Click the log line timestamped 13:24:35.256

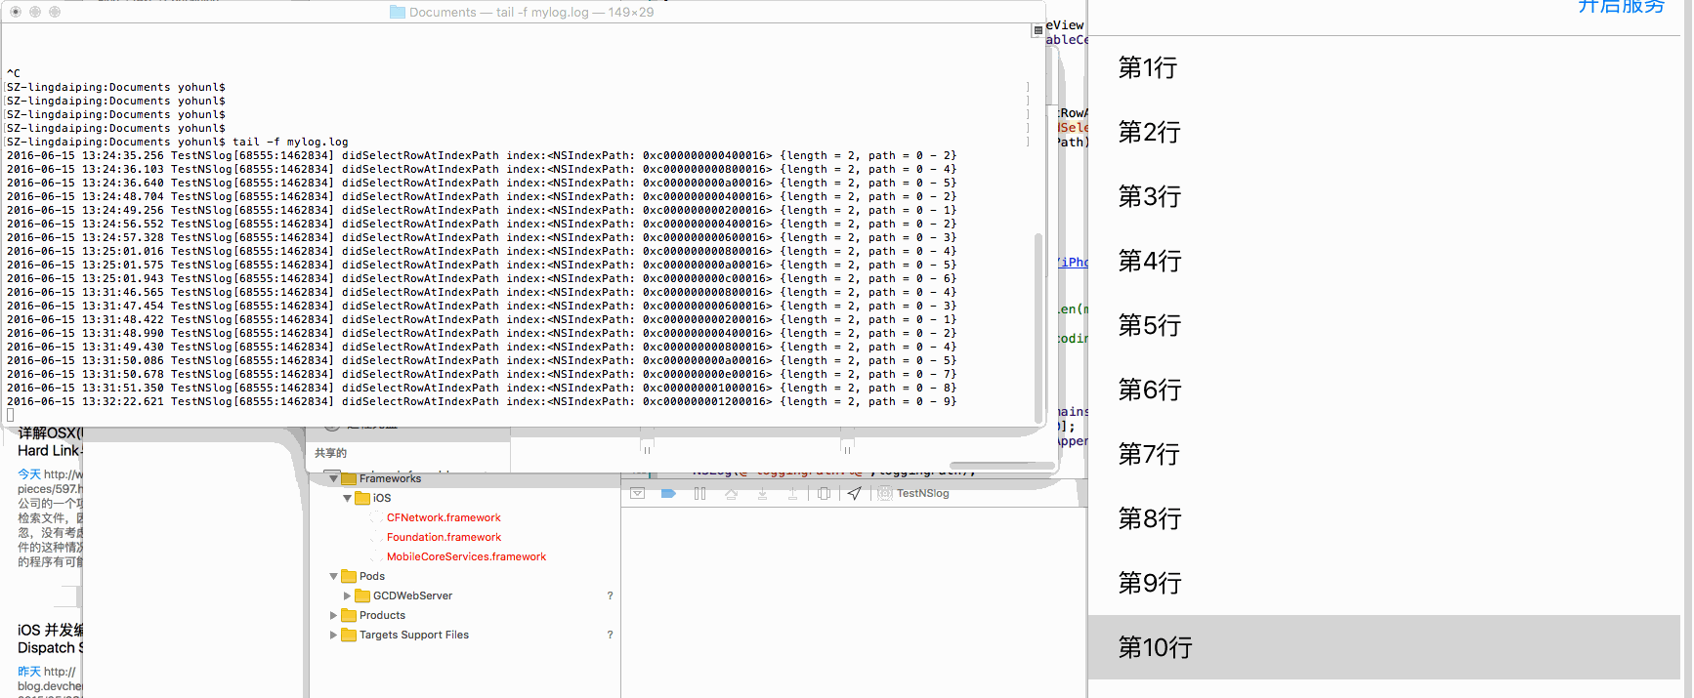(482, 155)
